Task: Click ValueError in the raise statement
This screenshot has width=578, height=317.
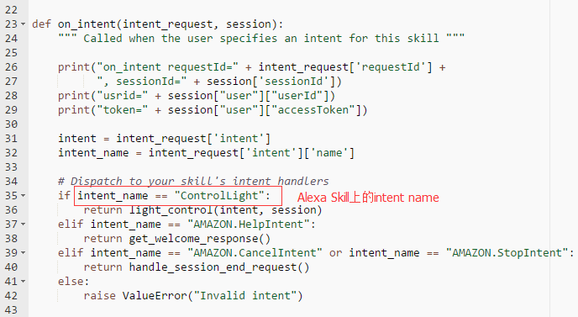Action: [x=155, y=296]
